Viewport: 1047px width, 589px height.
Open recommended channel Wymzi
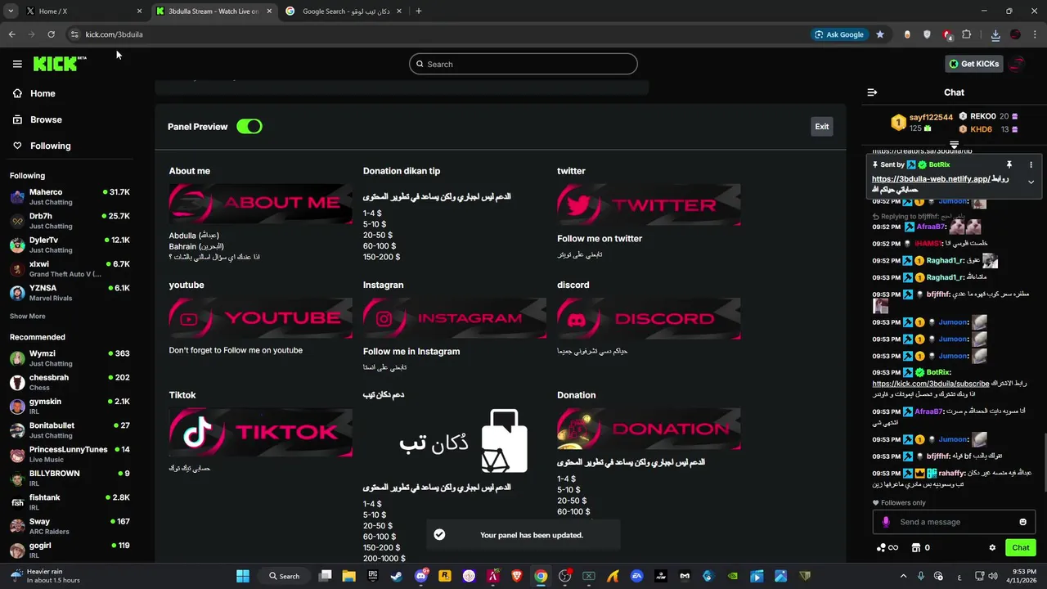tap(70, 357)
